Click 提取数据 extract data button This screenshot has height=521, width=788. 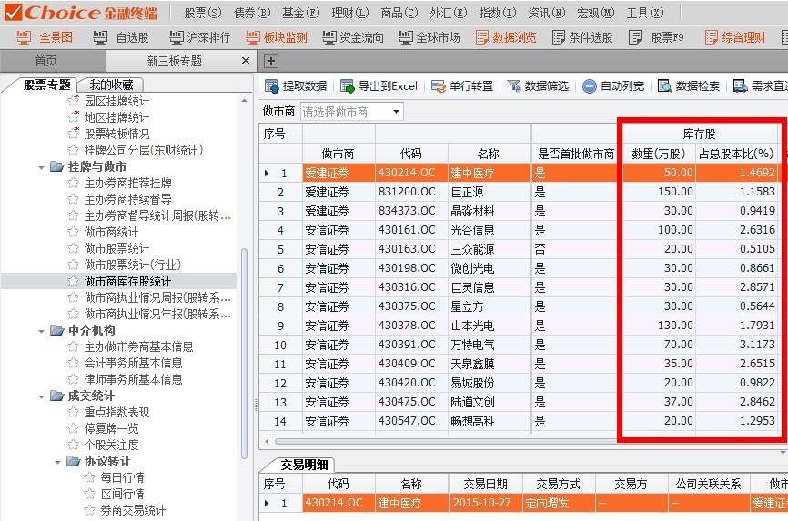pos(296,85)
